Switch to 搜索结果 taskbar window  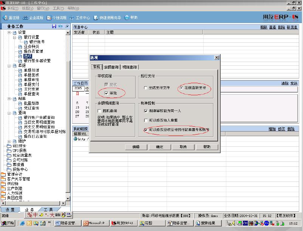coord(208,223)
